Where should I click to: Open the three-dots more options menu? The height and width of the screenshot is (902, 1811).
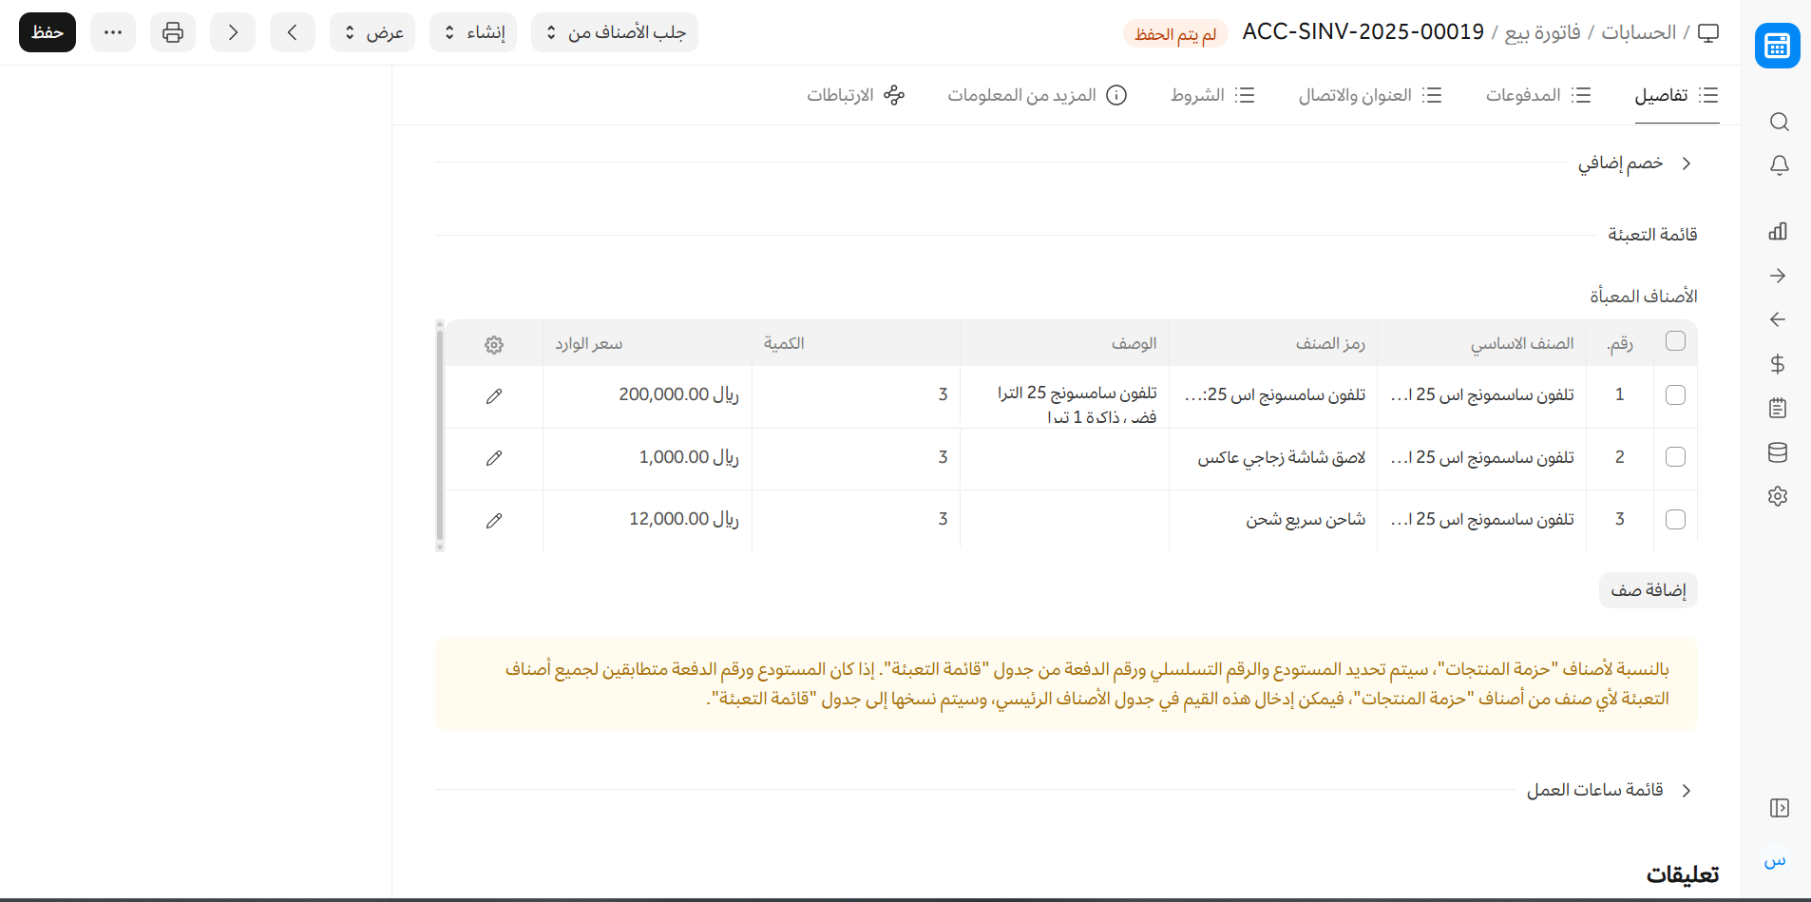pos(113,32)
